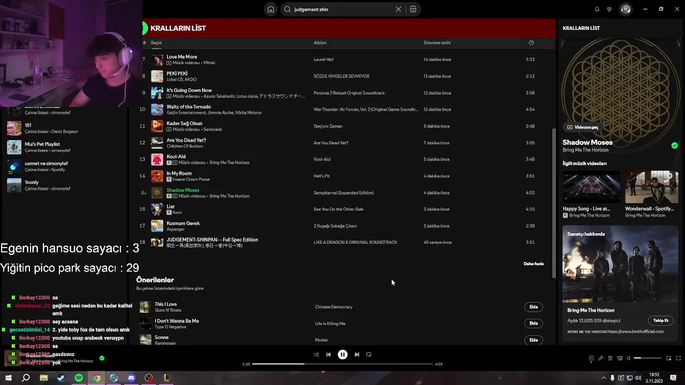This screenshot has height=385, width=685.
Task: Open the user profile avatar menu
Action: pos(626,9)
